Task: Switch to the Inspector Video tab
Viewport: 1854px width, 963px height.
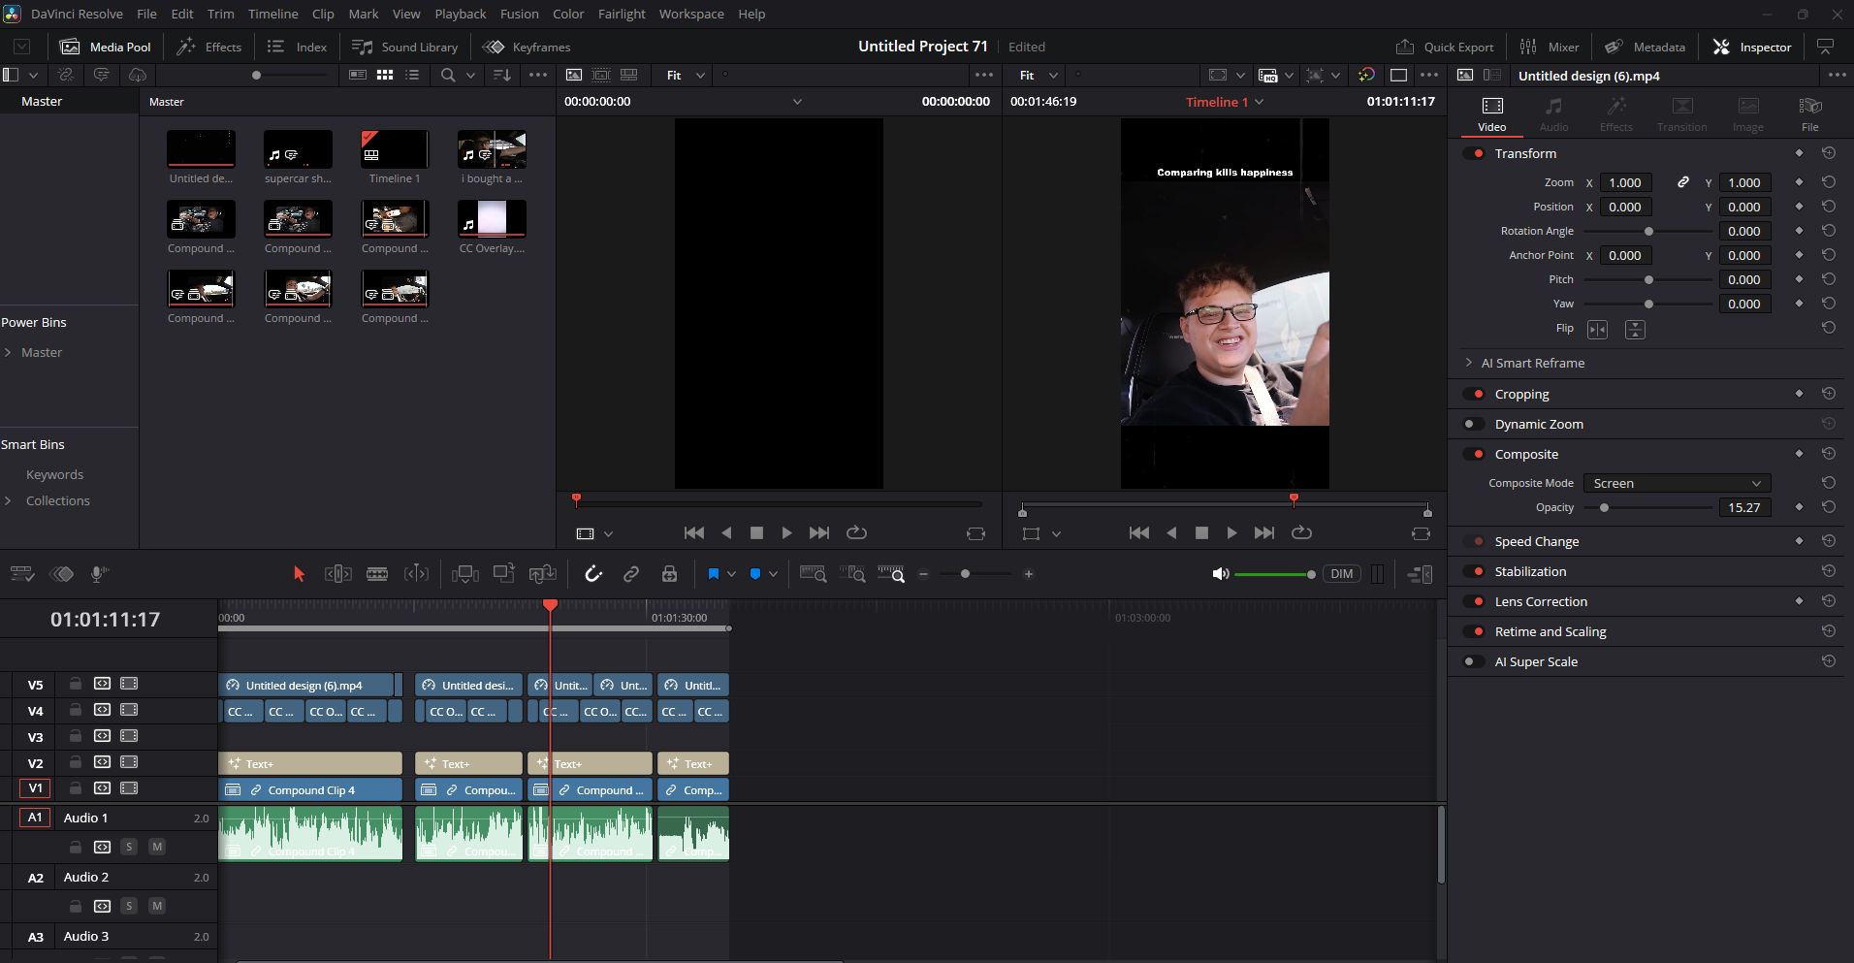Action: (1492, 113)
